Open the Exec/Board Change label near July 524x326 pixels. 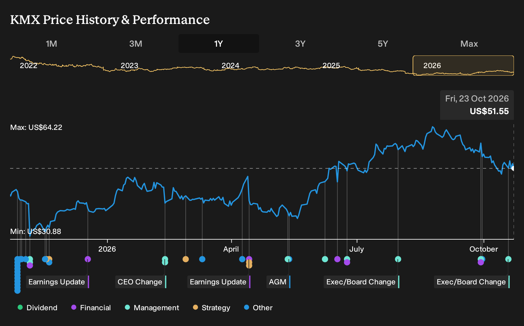coord(362,282)
